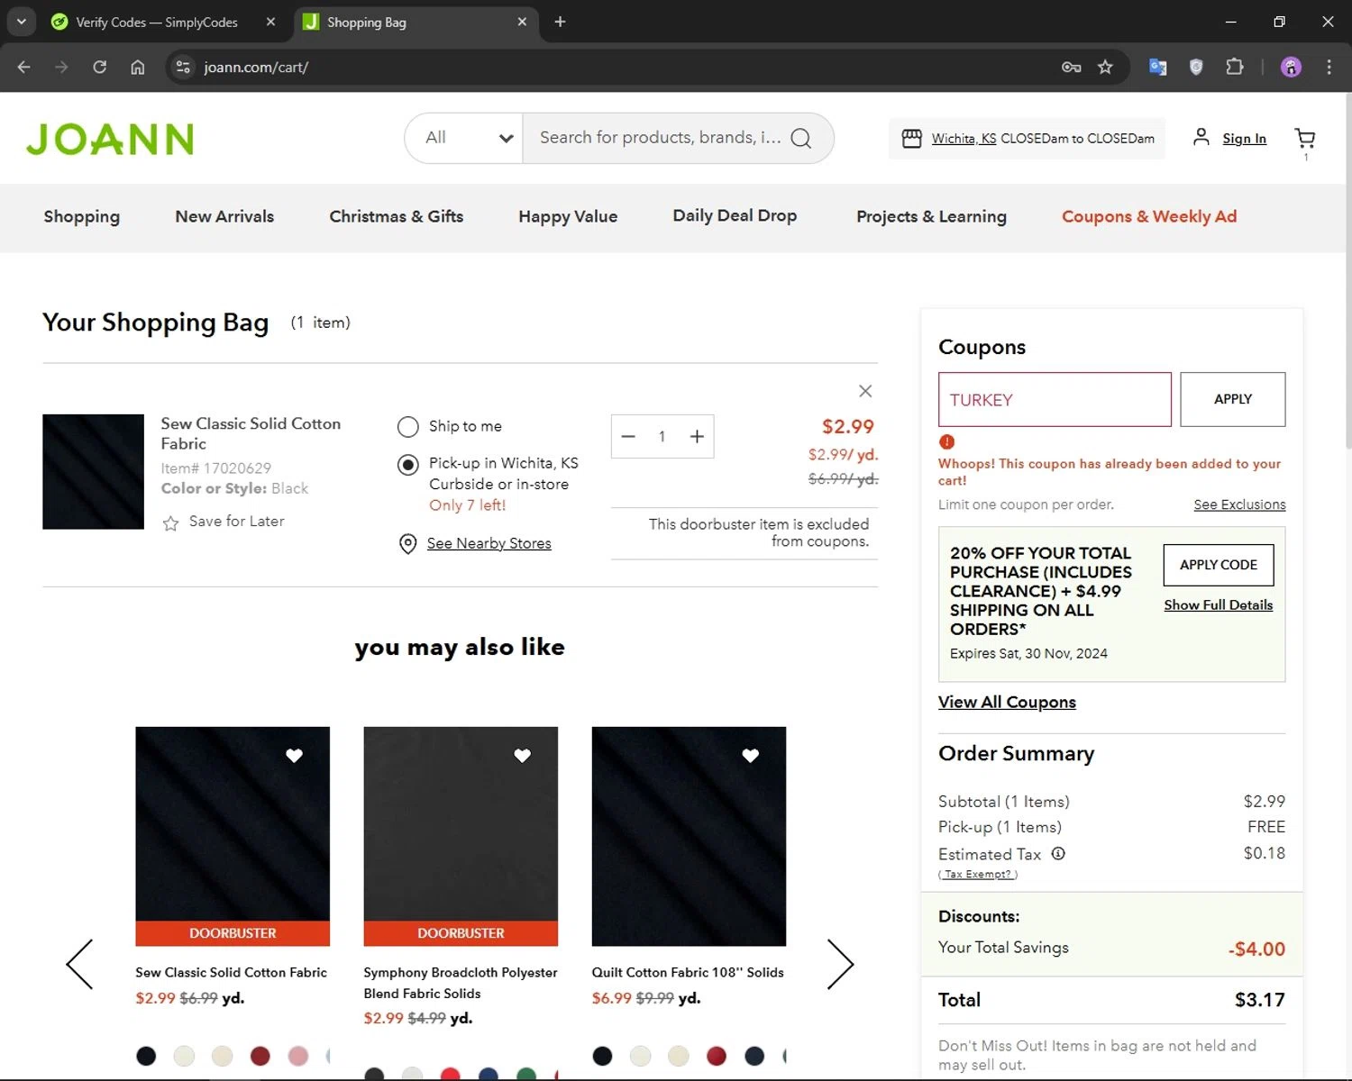Open the browser extensions puzzle icon

[x=1235, y=67]
